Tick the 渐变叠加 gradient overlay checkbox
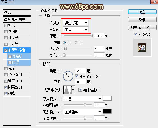Screen dimensions: 158x128 pos(6,81)
